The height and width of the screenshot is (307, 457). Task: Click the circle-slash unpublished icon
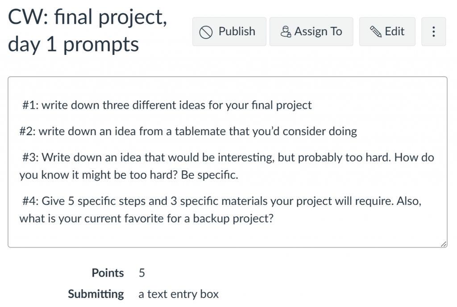point(206,32)
